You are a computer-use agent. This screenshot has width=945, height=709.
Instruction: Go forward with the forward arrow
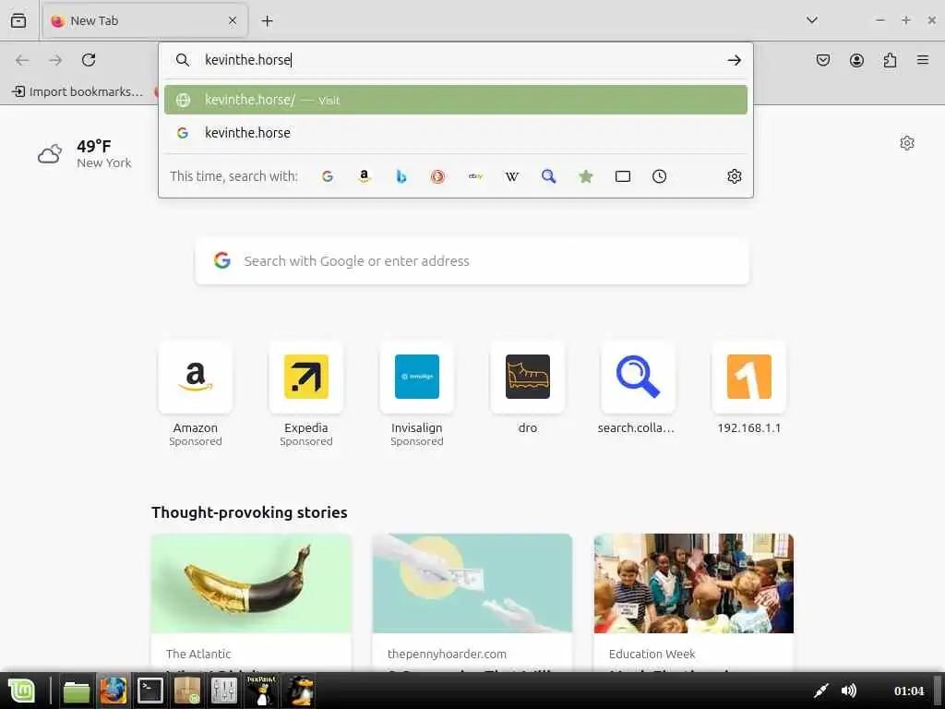pyautogui.click(x=55, y=60)
